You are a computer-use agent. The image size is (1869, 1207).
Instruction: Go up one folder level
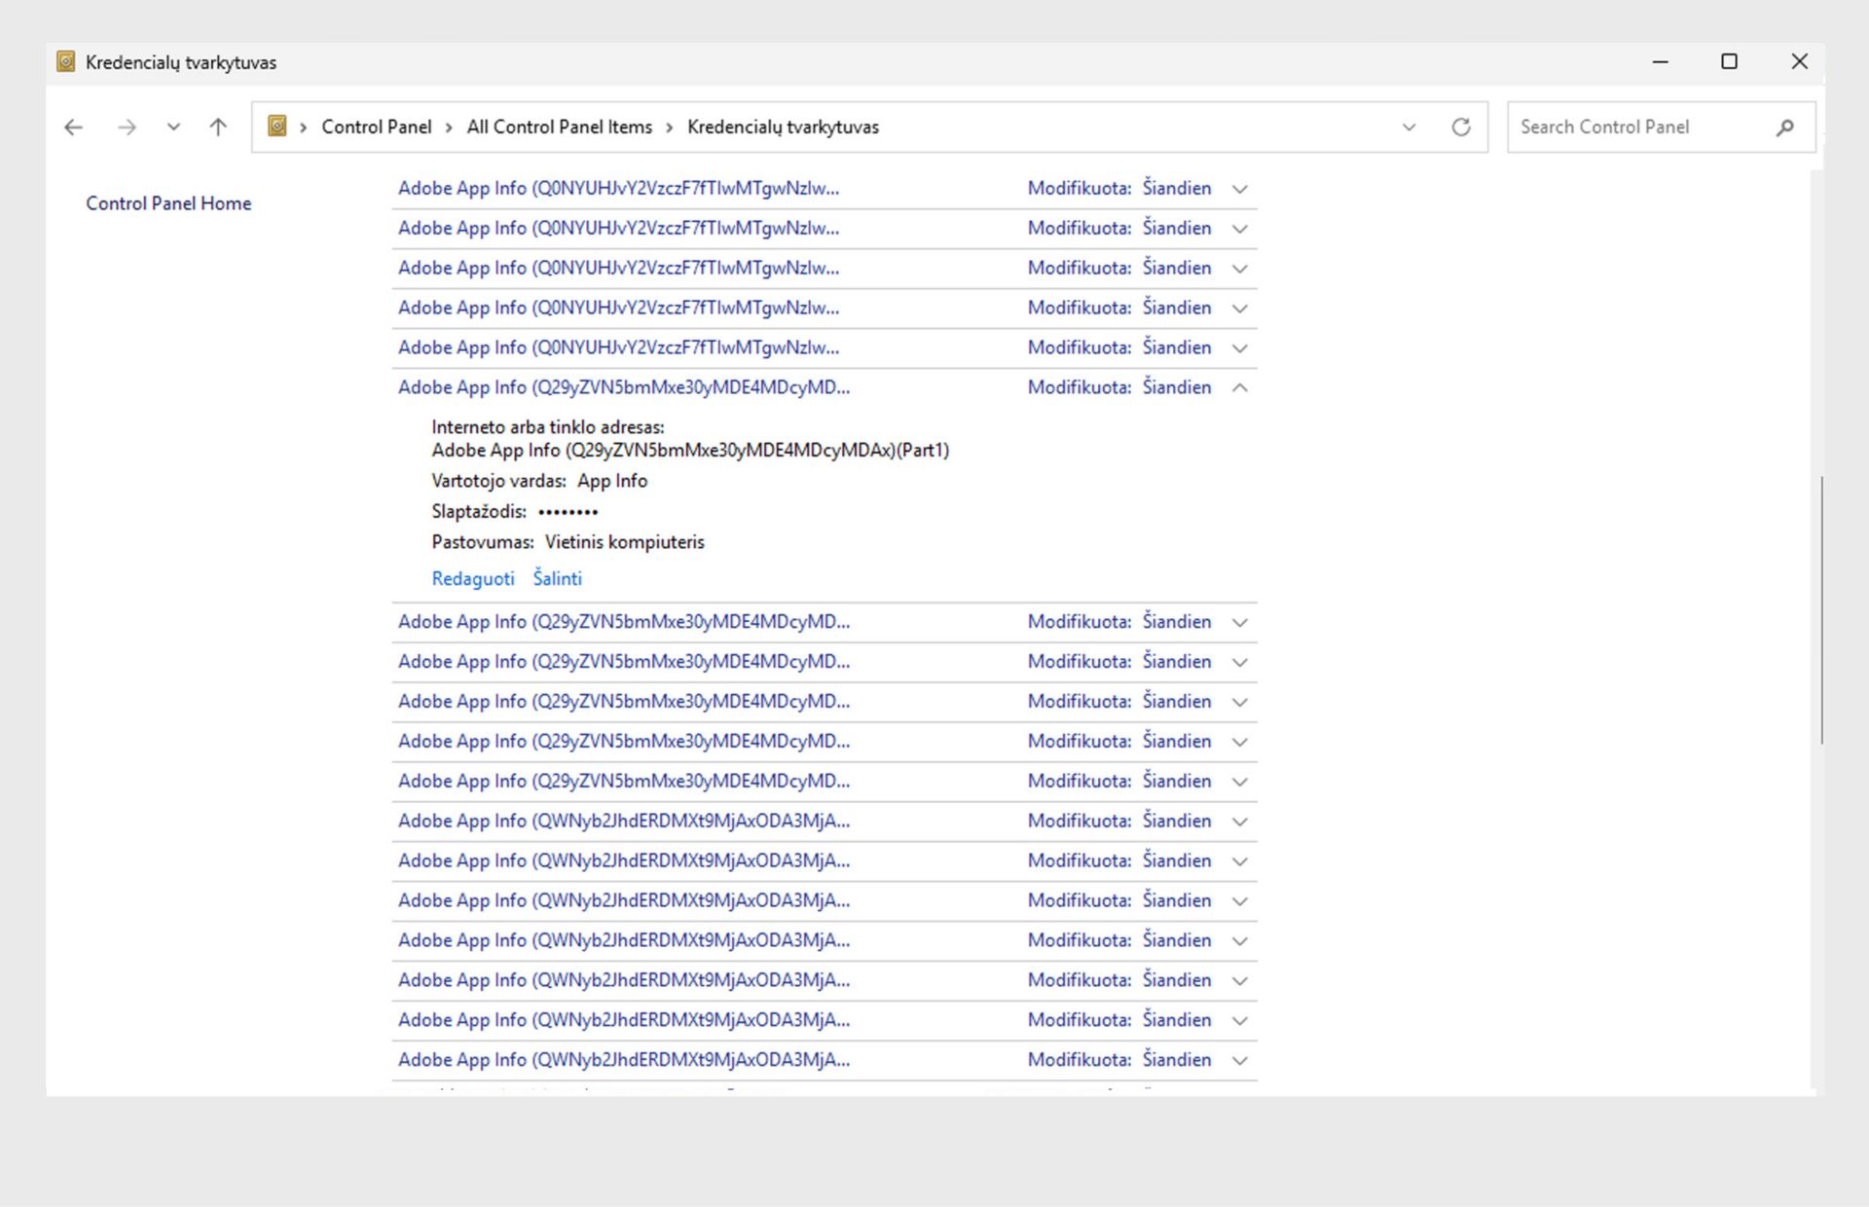click(218, 128)
